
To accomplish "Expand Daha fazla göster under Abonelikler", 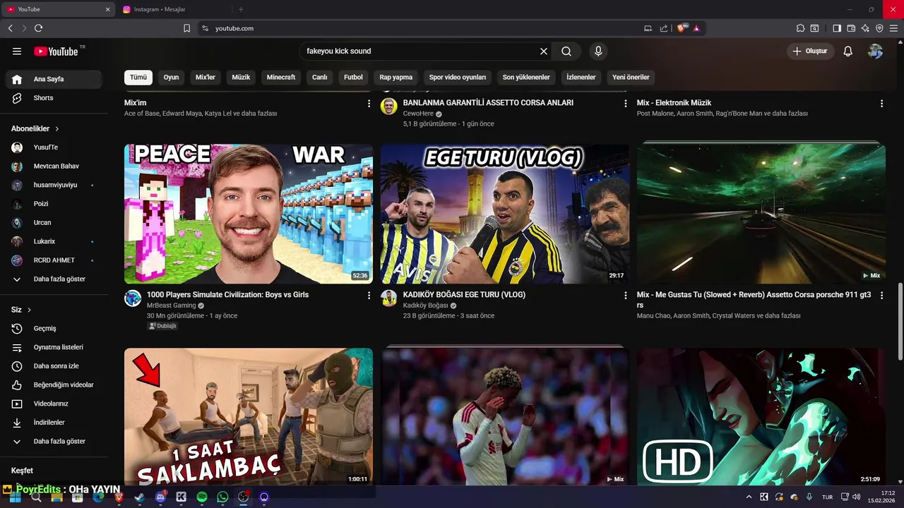I will (x=54, y=279).
